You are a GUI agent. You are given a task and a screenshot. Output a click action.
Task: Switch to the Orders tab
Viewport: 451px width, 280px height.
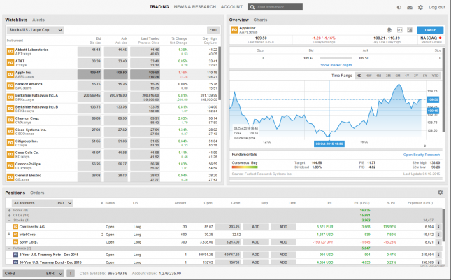(37, 192)
